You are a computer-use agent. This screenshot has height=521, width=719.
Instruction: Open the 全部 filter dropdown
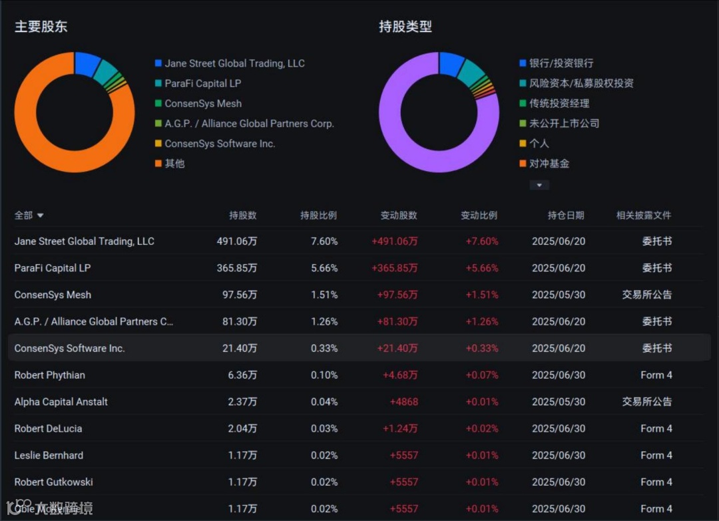(x=29, y=216)
